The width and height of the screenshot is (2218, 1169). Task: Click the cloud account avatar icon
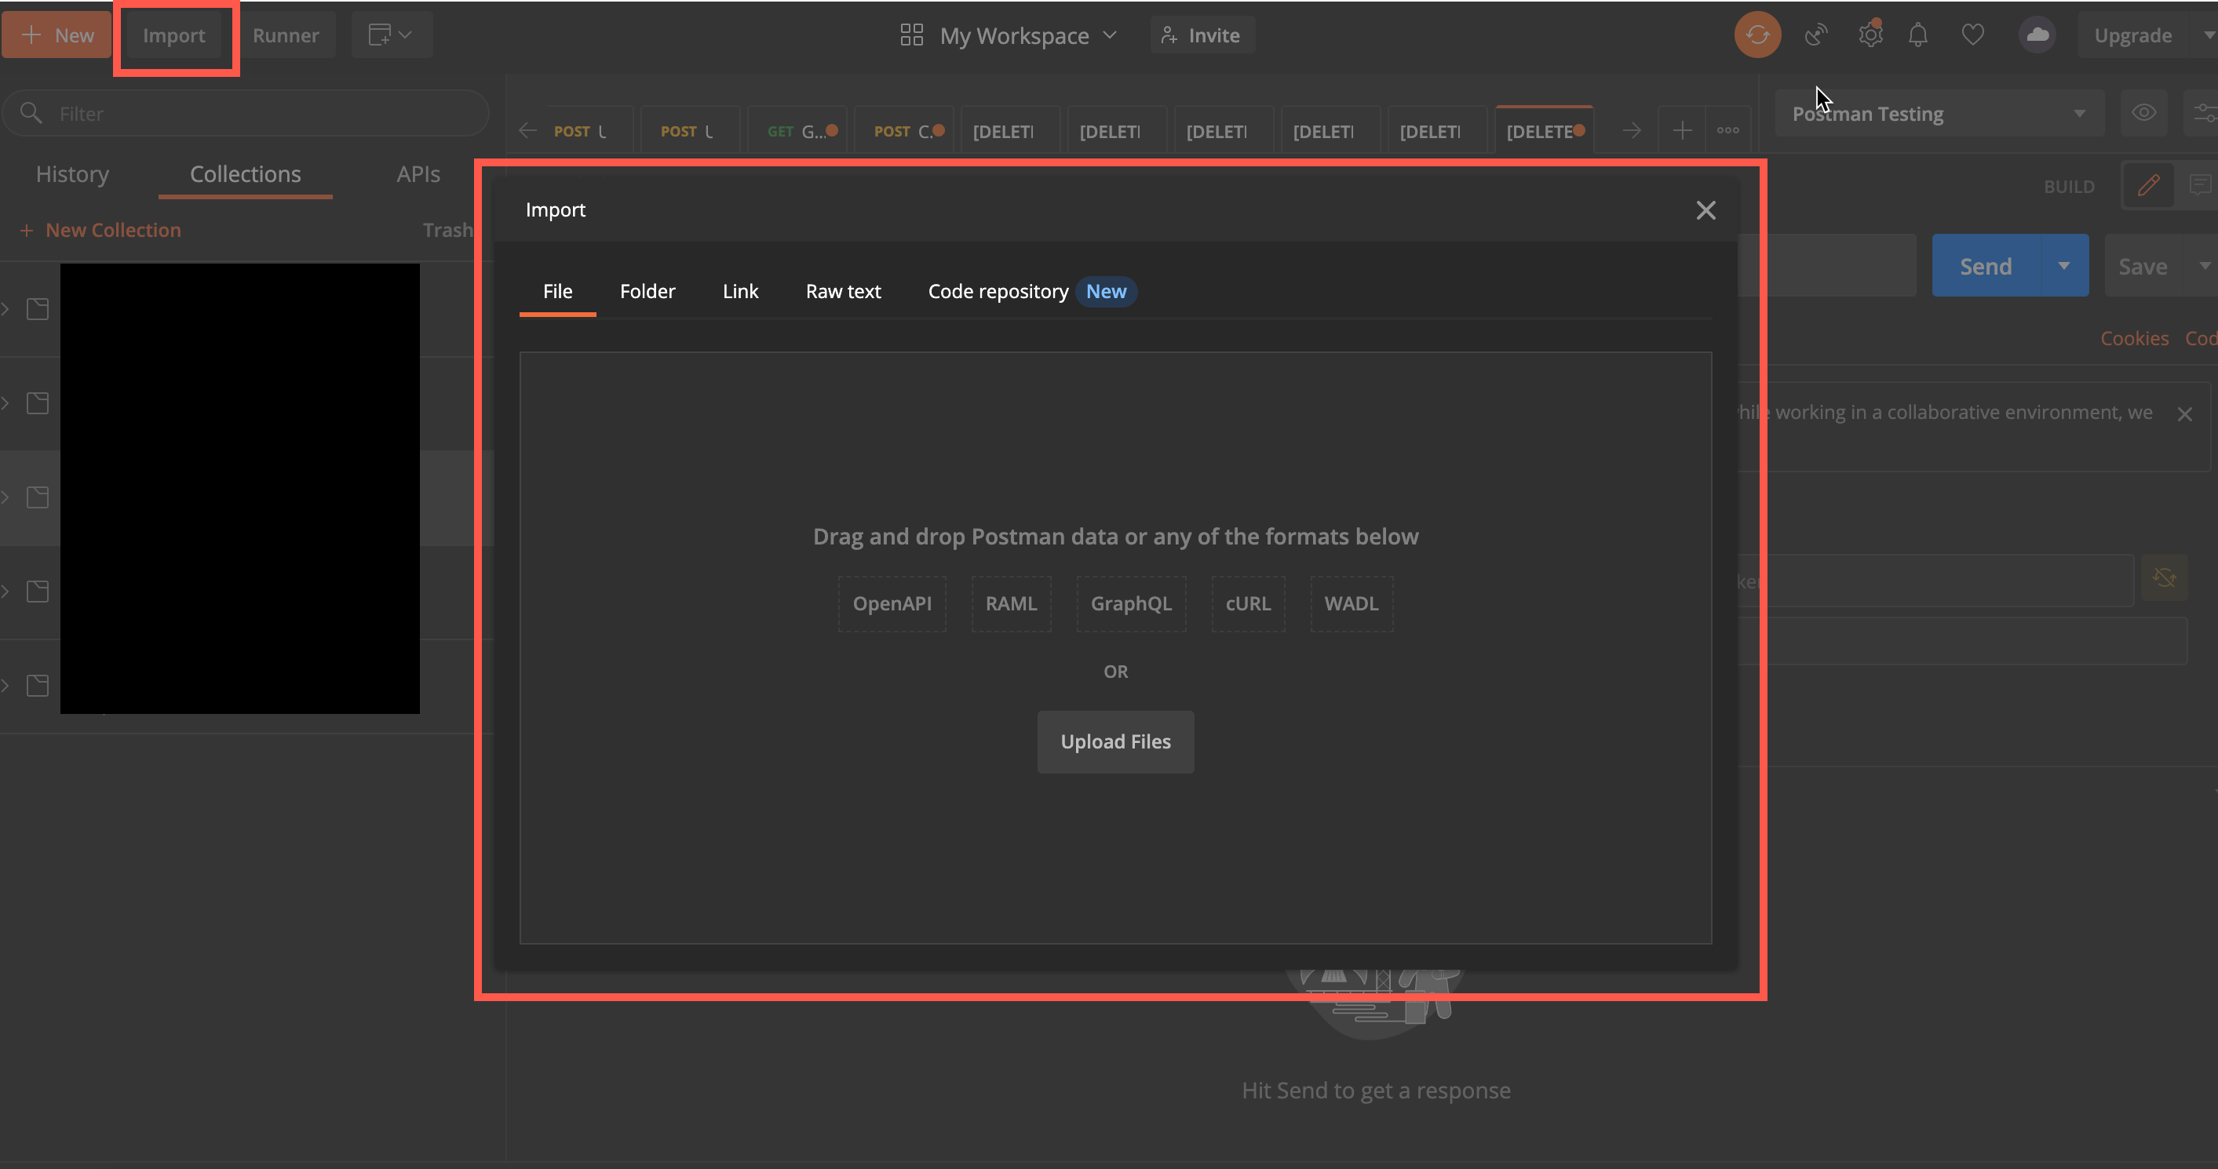[2037, 35]
